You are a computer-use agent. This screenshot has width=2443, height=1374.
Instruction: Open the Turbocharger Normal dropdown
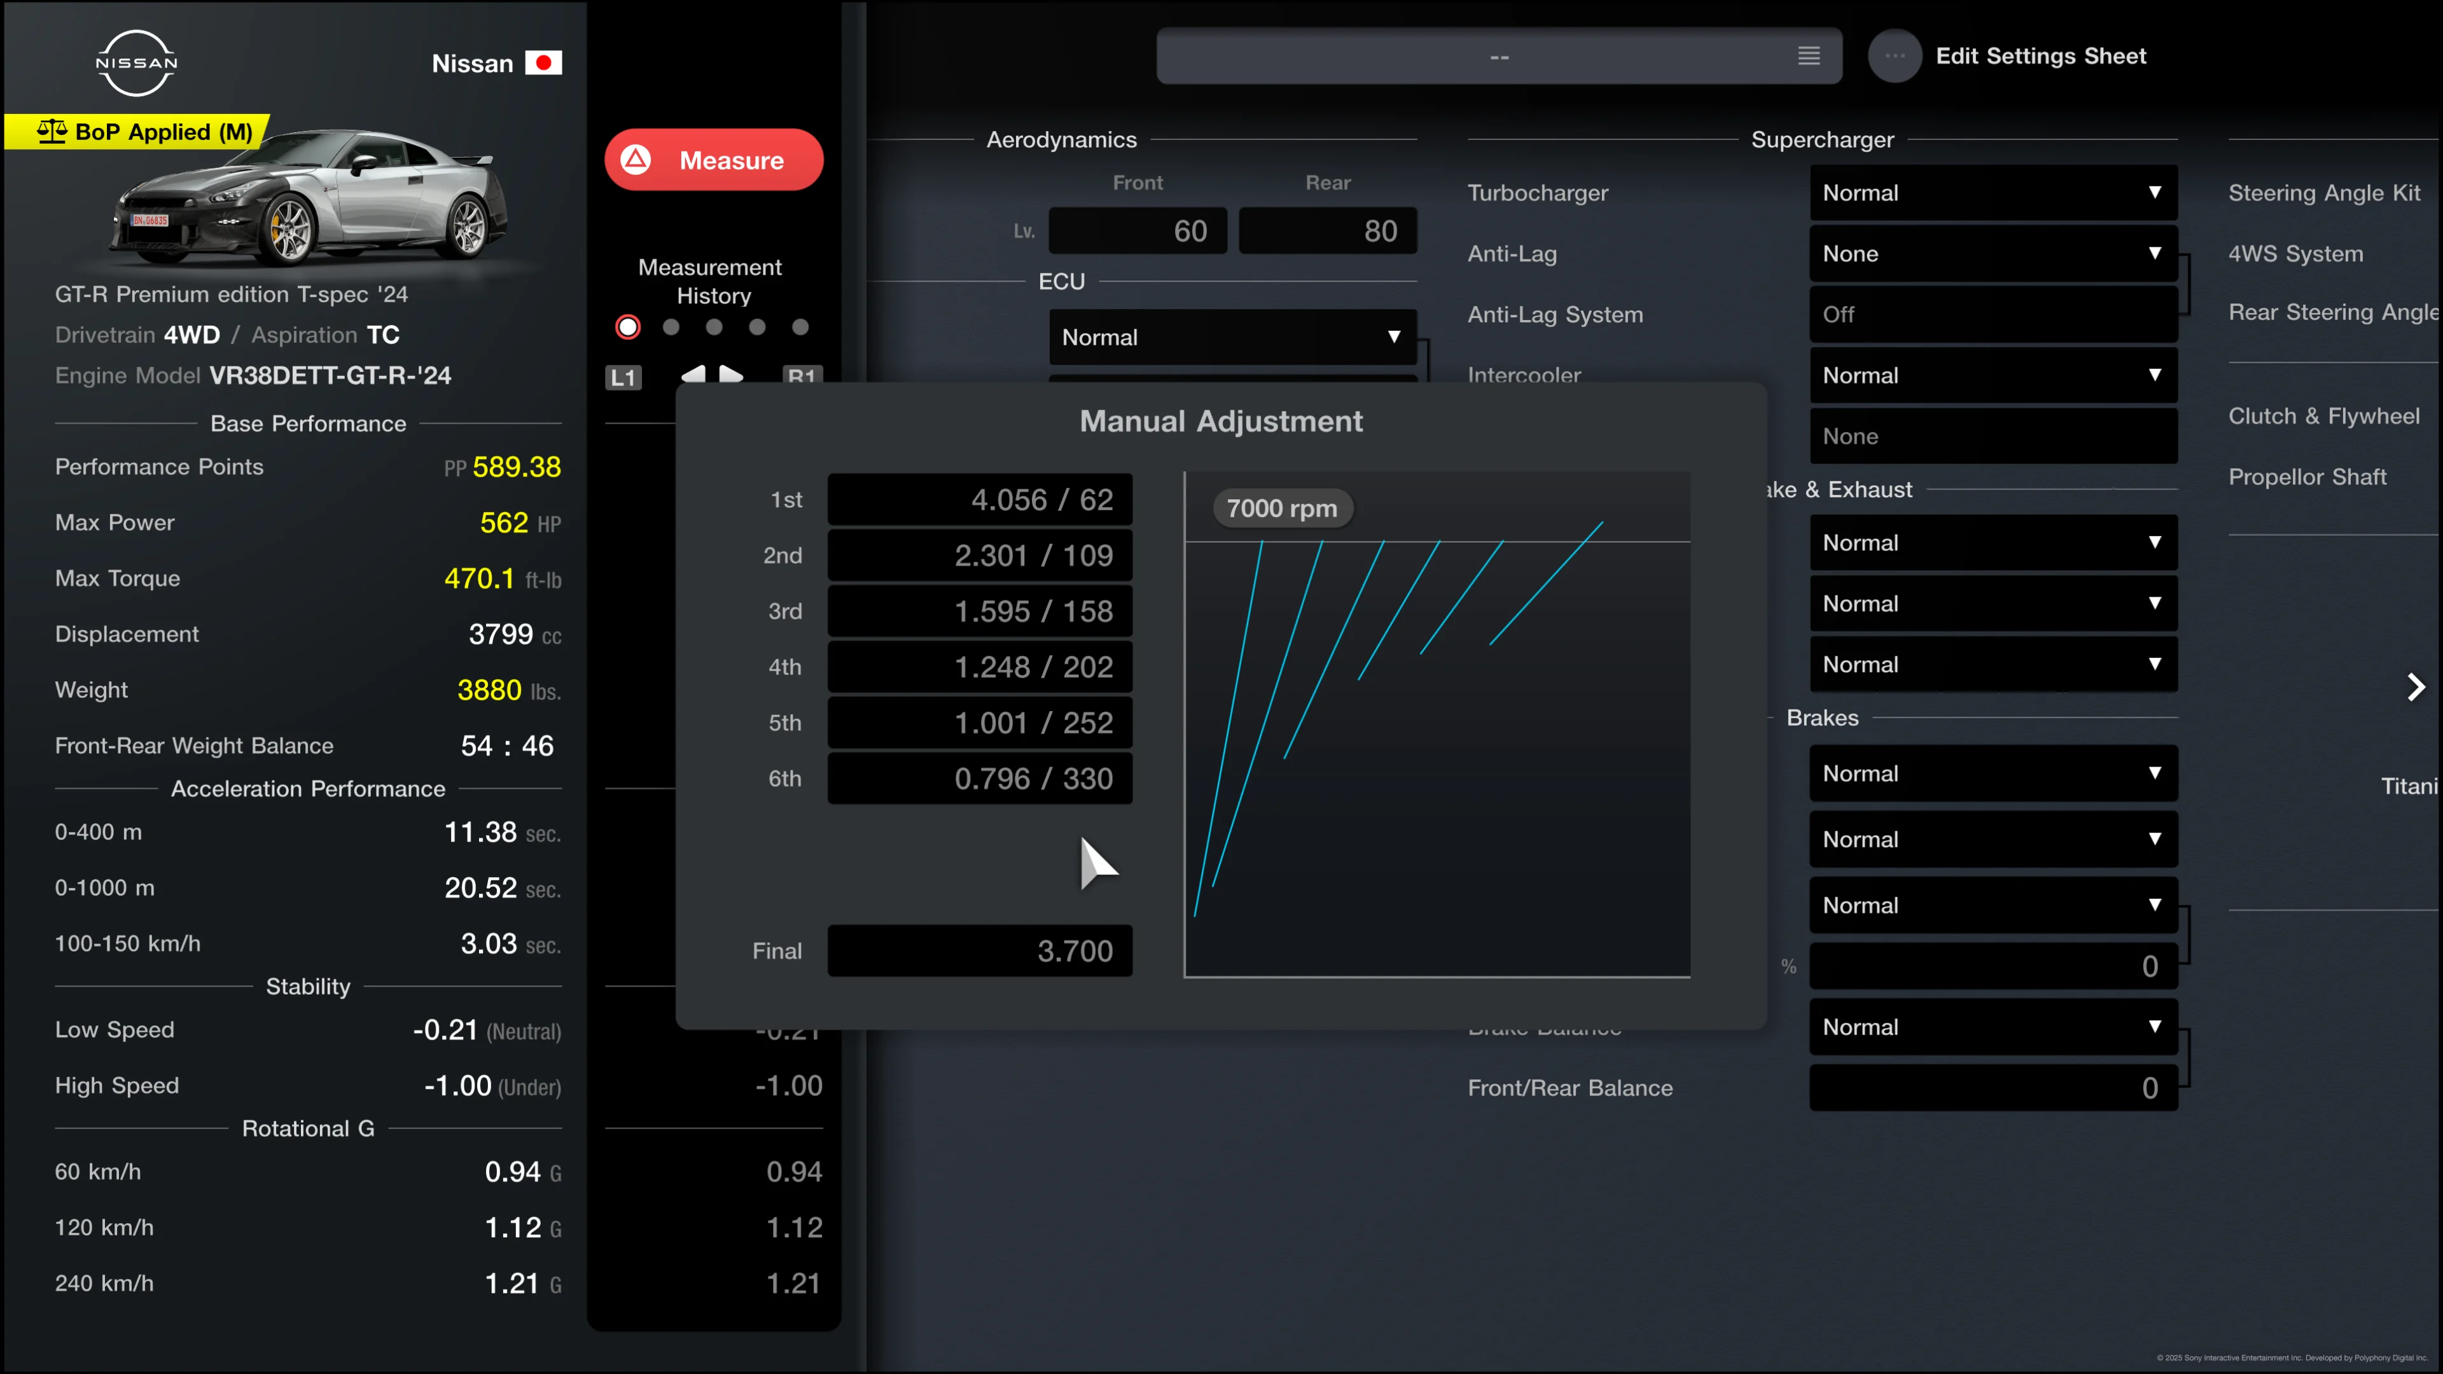(1993, 193)
